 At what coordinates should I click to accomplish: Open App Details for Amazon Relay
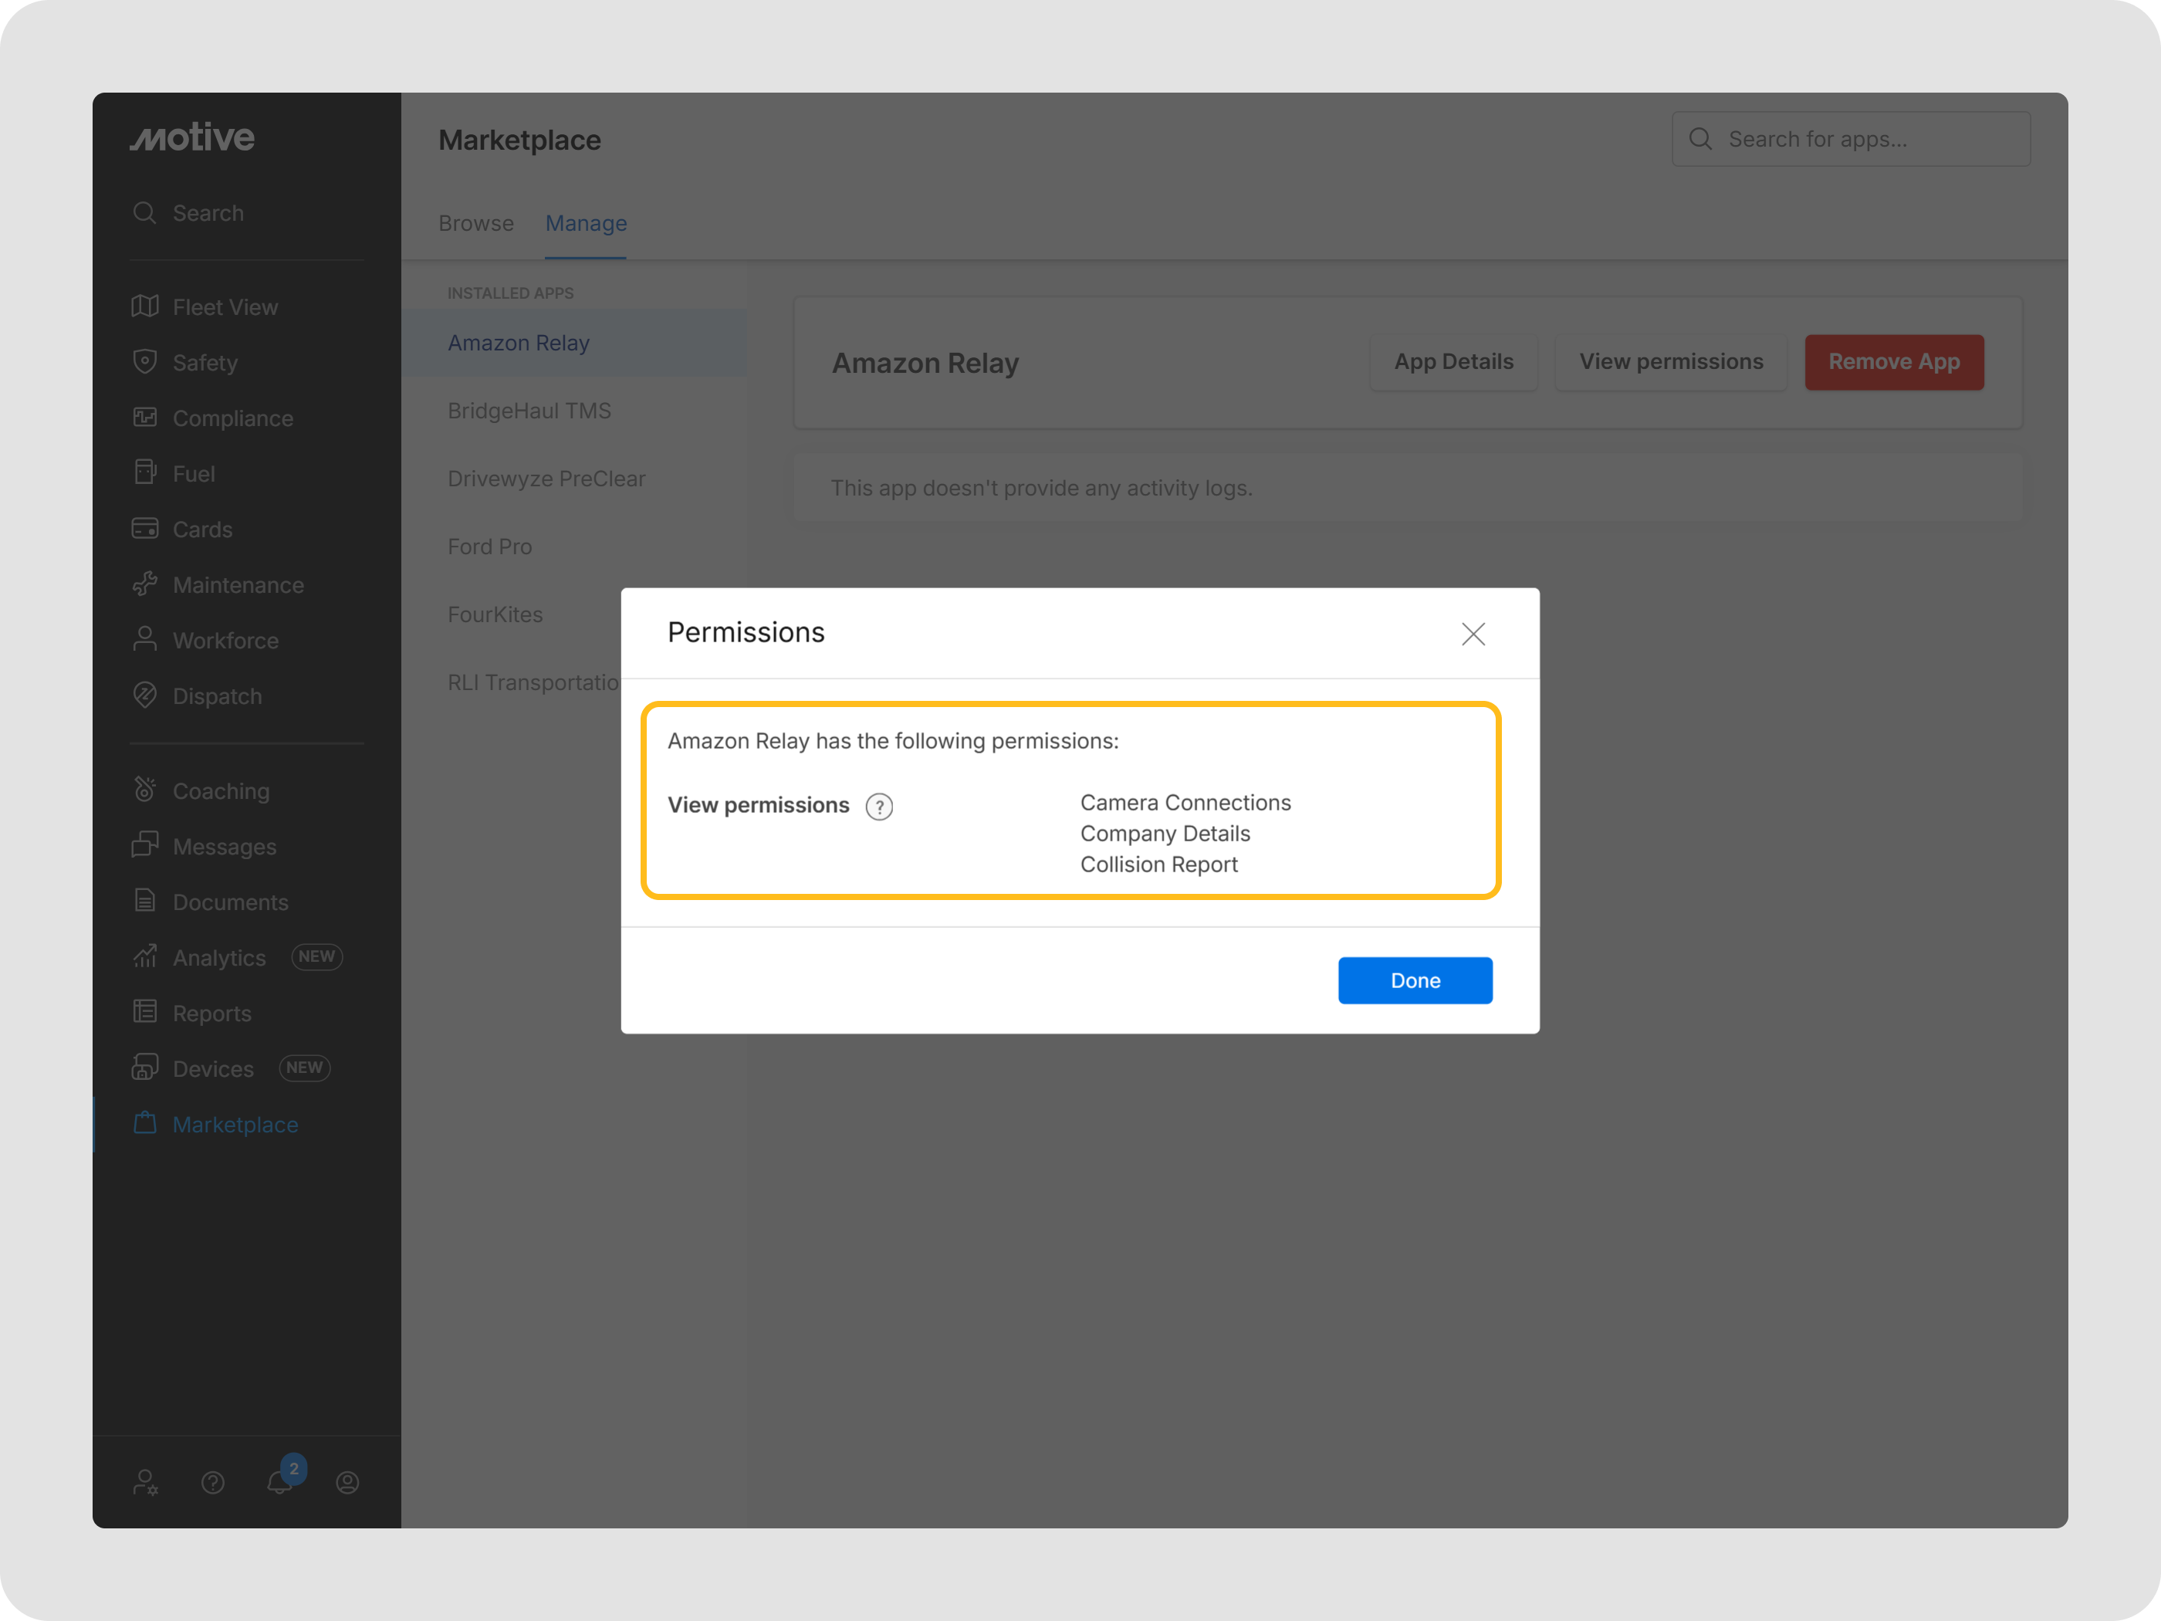1453,363
